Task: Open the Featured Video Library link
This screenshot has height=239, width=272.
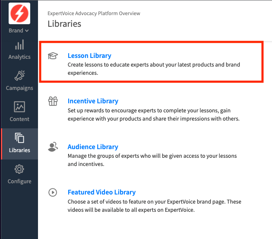Action: [x=101, y=192]
